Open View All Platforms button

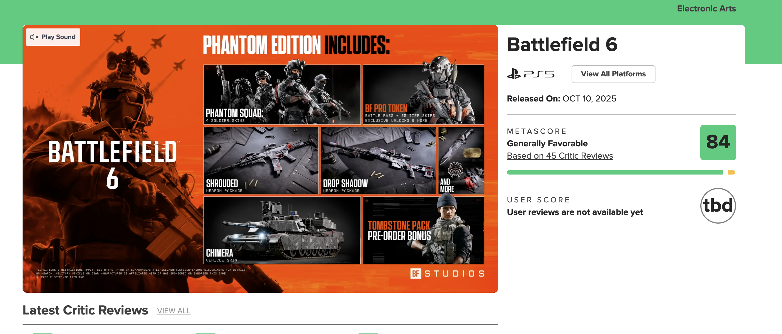[x=613, y=74]
